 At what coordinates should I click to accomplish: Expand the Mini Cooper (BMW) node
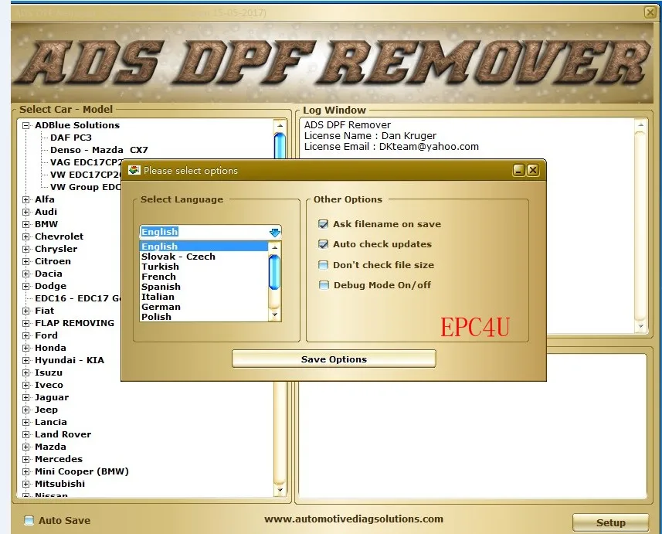pyautogui.click(x=26, y=471)
